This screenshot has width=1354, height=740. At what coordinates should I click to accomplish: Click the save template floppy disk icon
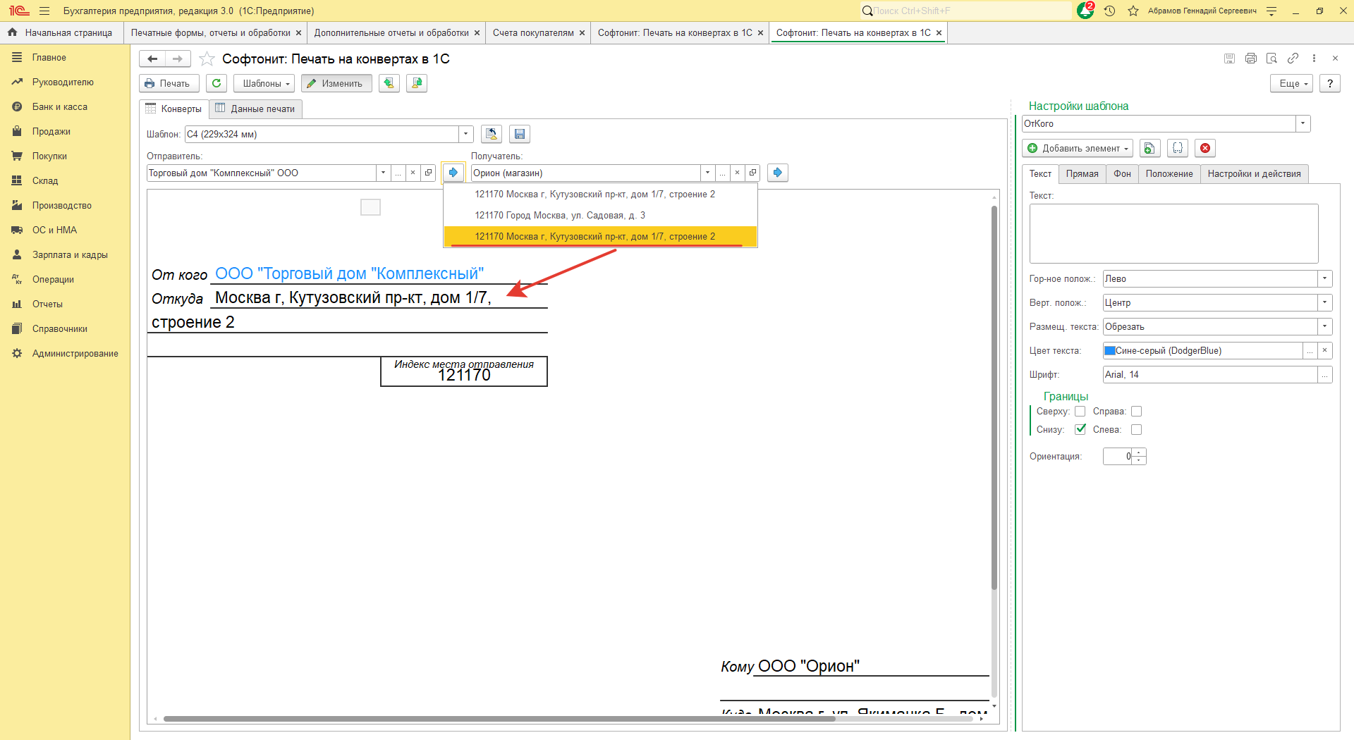[x=520, y=134]
